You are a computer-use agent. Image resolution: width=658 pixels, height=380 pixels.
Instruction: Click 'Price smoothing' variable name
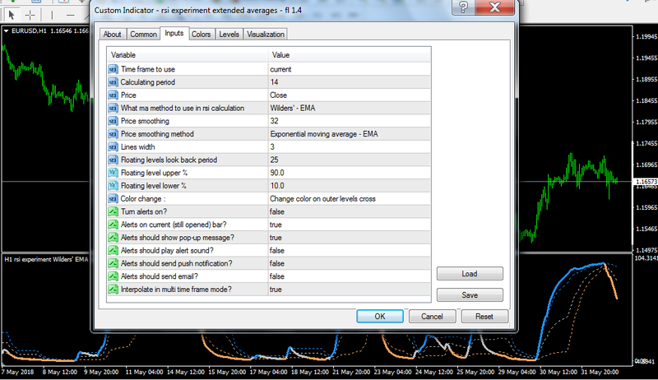145,121
